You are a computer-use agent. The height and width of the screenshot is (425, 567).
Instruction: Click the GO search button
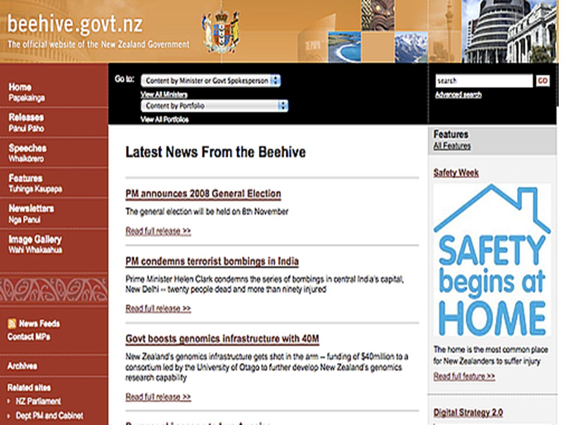542,81
